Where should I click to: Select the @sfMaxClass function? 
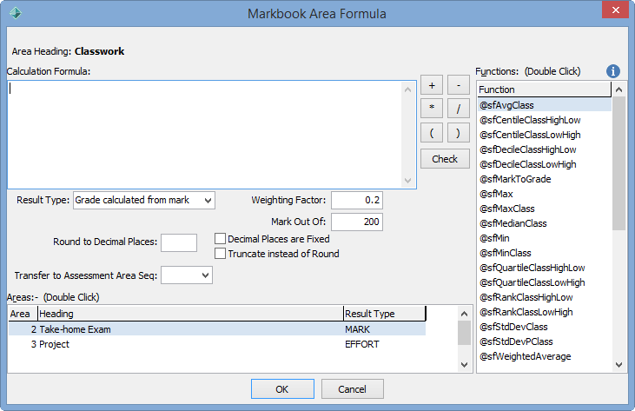pyautogui.click(x=545, y=209)
